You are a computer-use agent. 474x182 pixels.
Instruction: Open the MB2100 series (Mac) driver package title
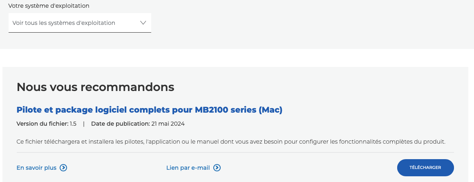tap(149, 110)
